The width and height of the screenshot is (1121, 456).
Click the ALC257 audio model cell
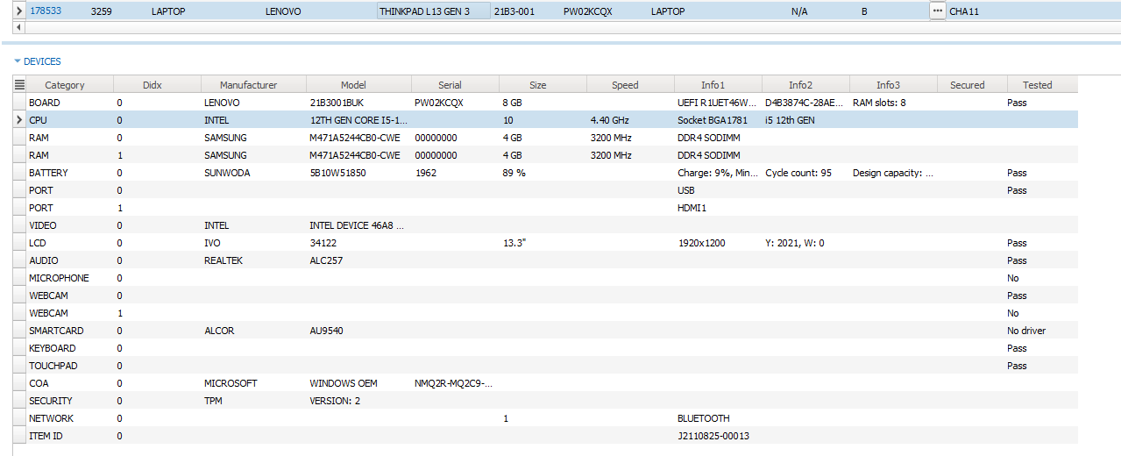click(359, 260)
